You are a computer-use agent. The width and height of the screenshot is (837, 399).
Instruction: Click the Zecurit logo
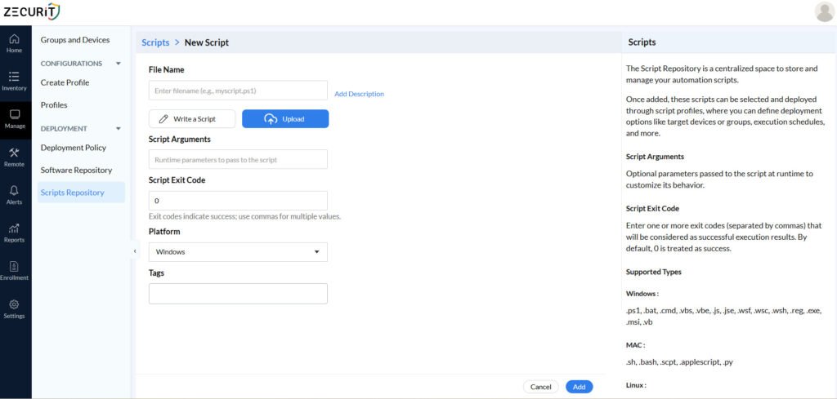click(x=32, y=11)
